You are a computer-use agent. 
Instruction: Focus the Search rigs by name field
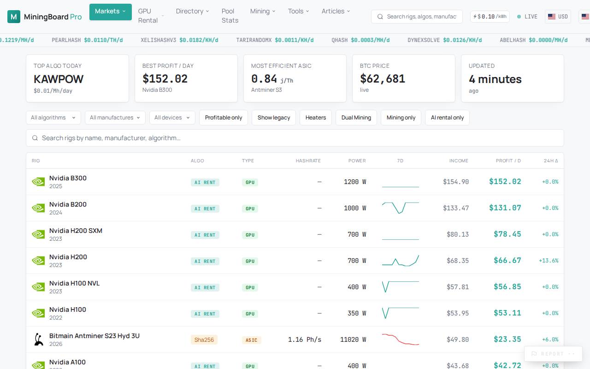[x=295, y=138]
